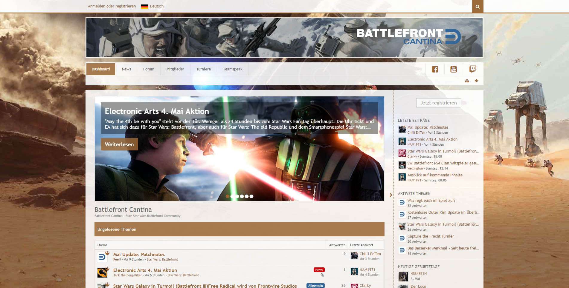Select the third slider dot

pos(237,196)
